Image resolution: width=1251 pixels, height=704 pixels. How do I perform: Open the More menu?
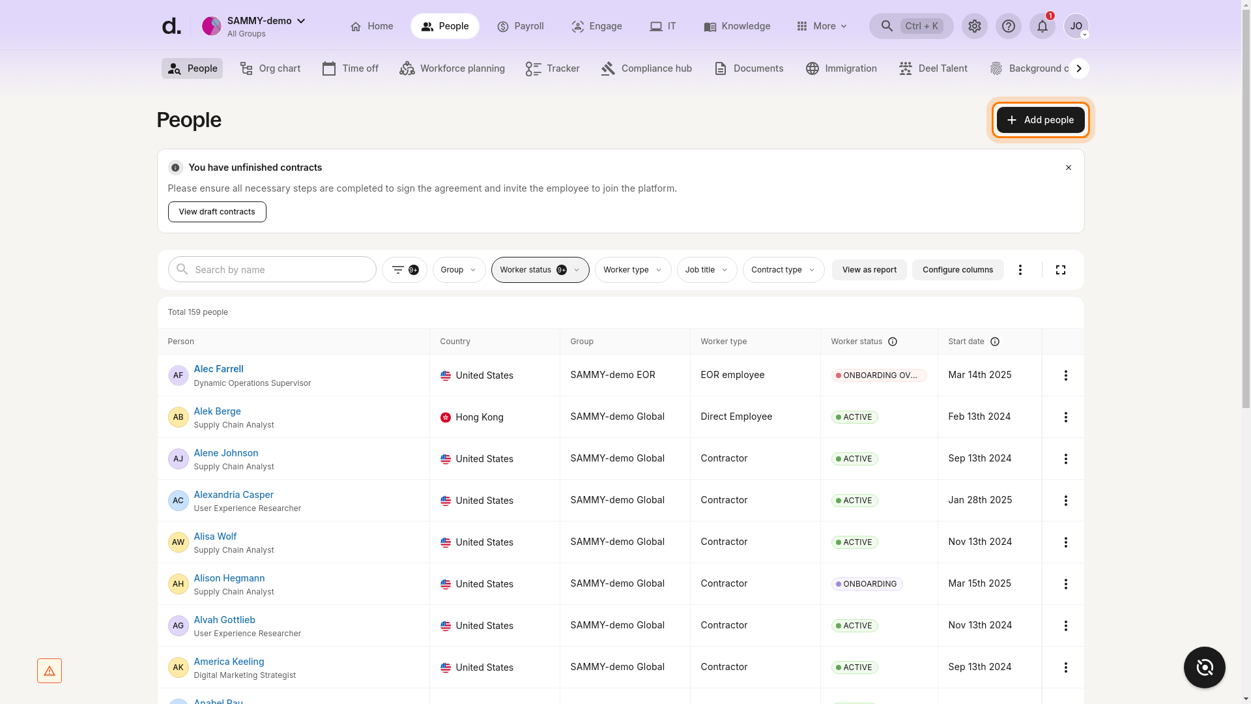click(x=822, y=26)
